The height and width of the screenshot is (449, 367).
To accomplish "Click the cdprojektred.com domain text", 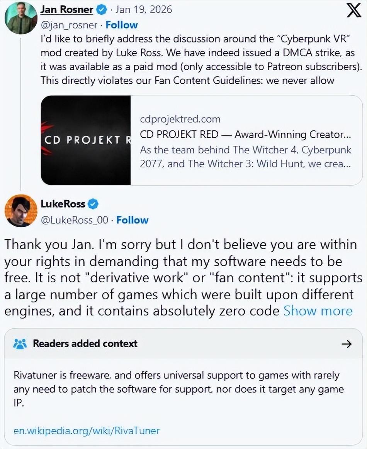I will click(180, 119).
